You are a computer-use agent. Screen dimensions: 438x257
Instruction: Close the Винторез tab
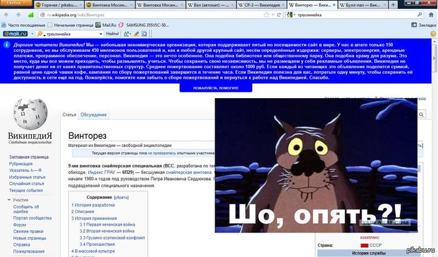[x=334, y=5]
